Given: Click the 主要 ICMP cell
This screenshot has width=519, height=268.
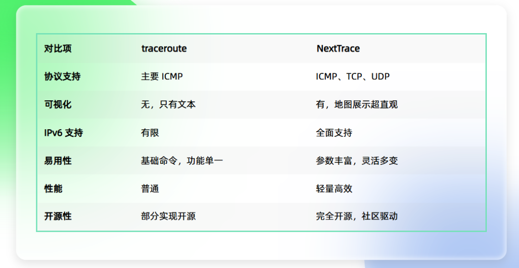Looking at the screenshot, I should pyautogui.click(x=162, y=77).
